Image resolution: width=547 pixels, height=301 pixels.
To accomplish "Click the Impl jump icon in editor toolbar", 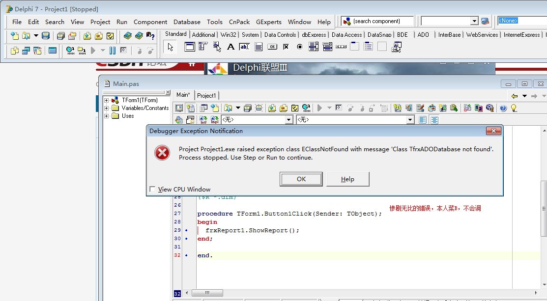I will tap(215, 120).
